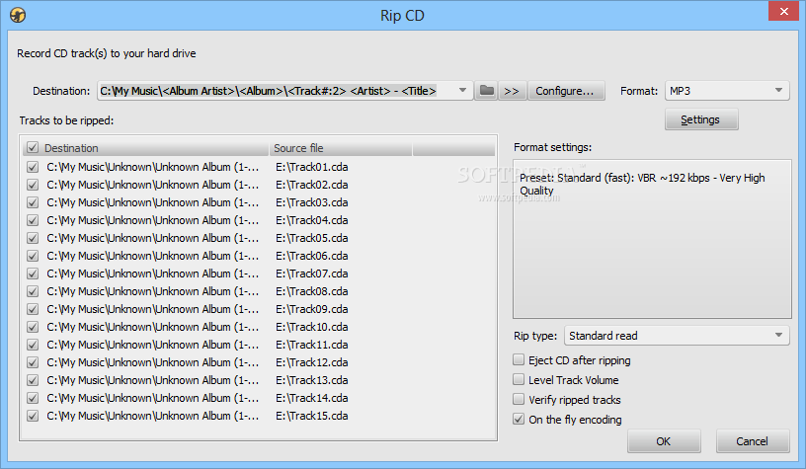Uncheck the Track08.cda checkbox
This screenshot has height=469, width=806.
33,291
